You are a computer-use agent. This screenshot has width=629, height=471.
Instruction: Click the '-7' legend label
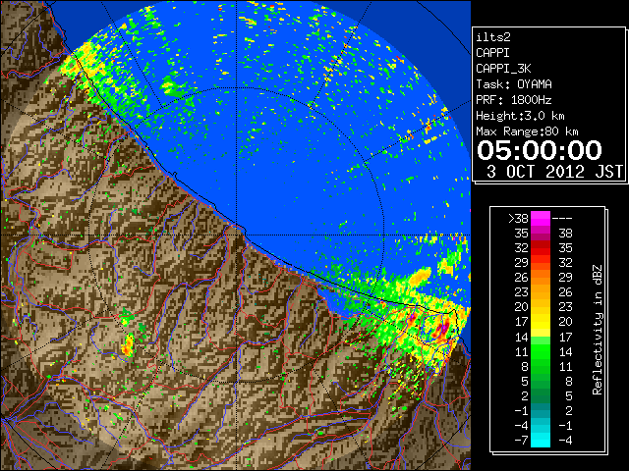point(521,441)
